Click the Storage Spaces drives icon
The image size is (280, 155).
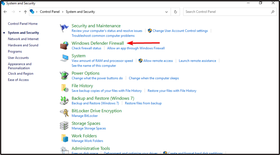point(64,126)
